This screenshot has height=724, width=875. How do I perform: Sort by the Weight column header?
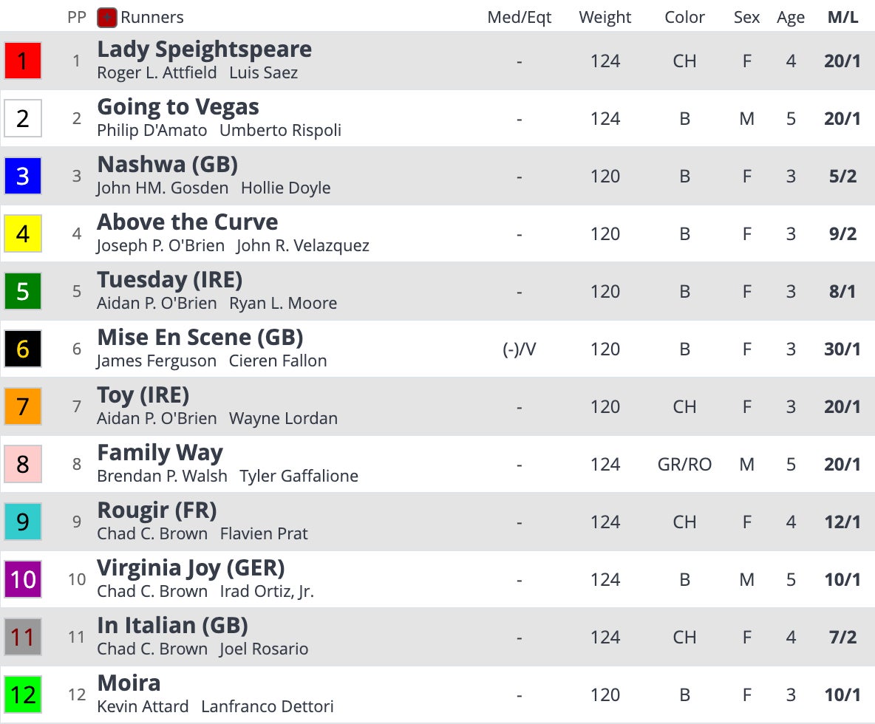[x=605, y=18]
